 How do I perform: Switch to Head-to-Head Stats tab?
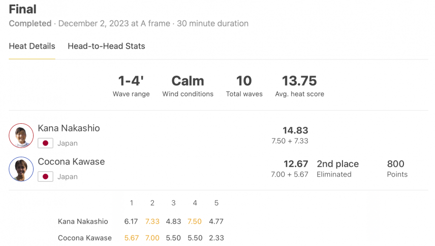pyautogui.click(x=106, y=46)
